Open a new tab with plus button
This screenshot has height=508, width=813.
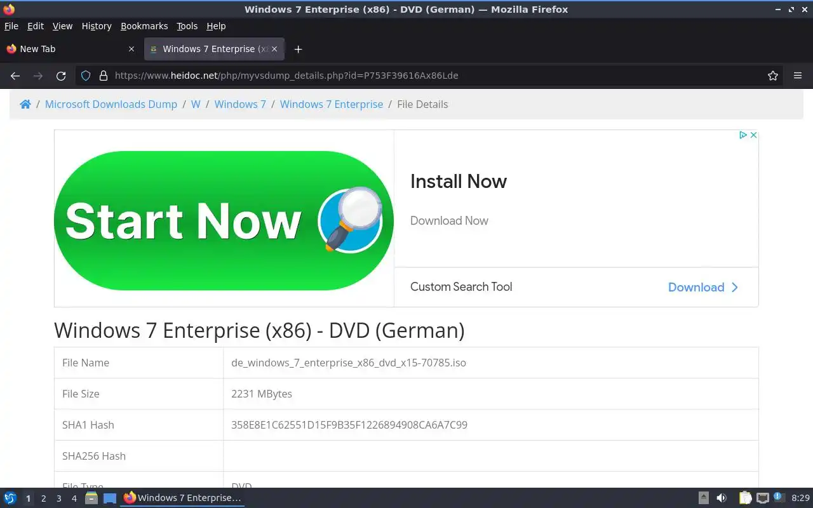[x=298, y=49]
